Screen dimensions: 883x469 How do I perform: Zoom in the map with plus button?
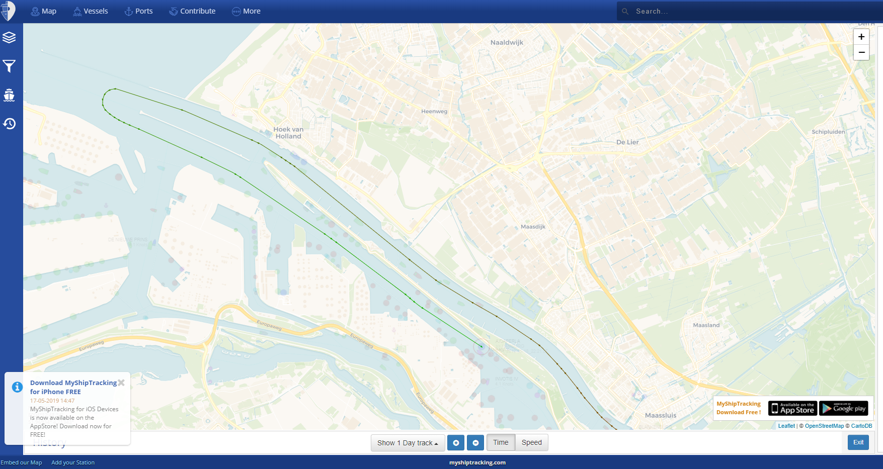point(861,37)
